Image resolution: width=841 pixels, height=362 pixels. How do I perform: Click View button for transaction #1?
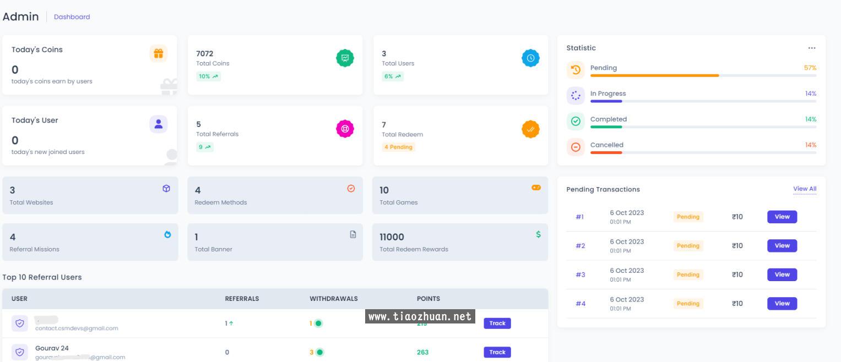pos(782,217)
